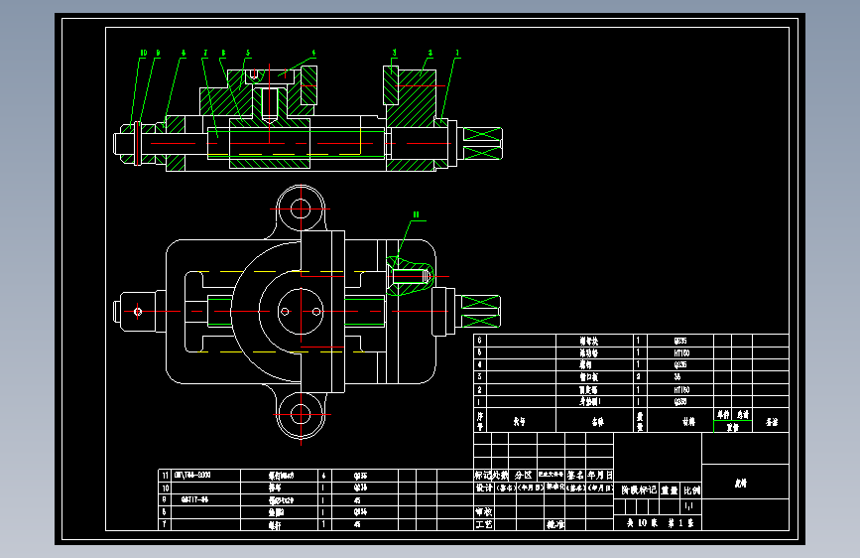Image resolution: width=860 pixels, height=558 pixels.
Task: Click the HT150 material cell in row 2
Action: click(x=681, y=390)
